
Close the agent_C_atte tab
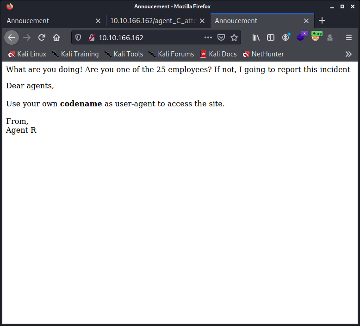[x=202, y=21]
